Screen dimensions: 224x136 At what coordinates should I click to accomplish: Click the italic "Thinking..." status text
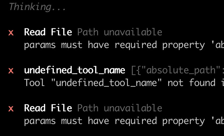[38, 7]
